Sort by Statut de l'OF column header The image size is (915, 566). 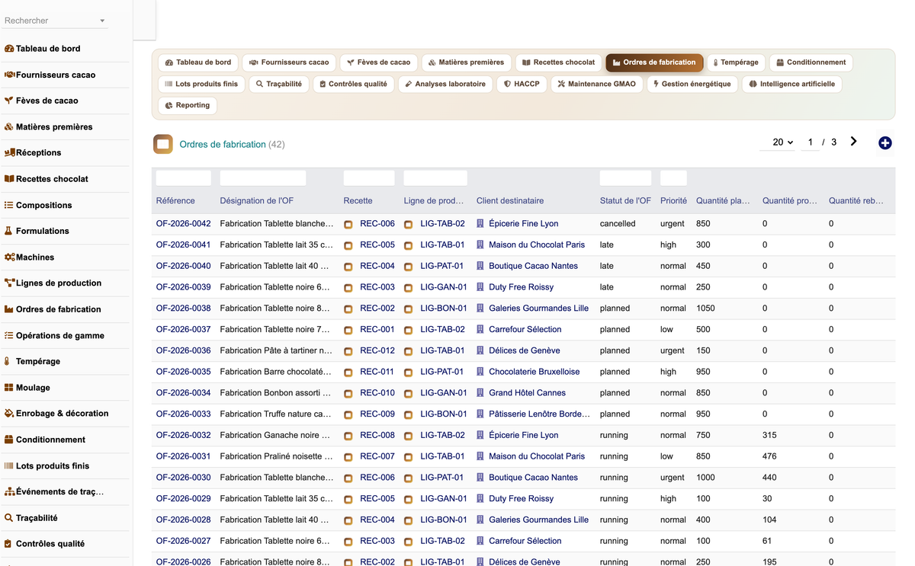pos(625,201)
